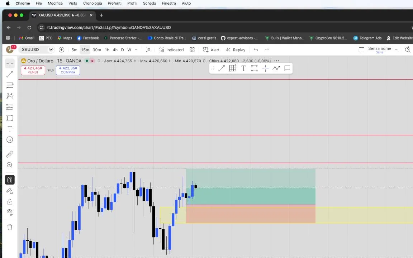The image size is (413, 258).
Task: Pick the cross tool in floating toolbar
Action: (265, 68)
